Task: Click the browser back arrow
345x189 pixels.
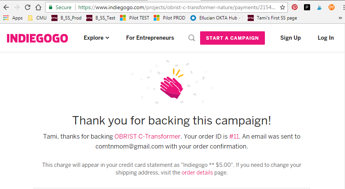Action: point(6,8)
